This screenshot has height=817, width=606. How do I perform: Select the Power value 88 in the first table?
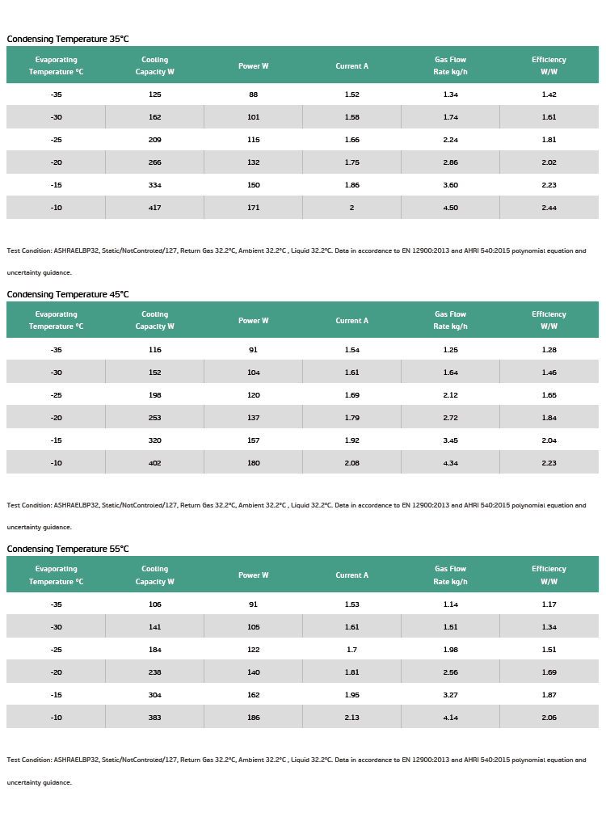pos(253,95)
